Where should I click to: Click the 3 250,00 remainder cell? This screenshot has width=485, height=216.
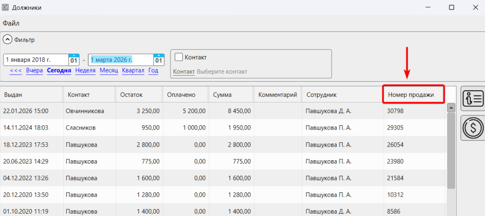139,111
